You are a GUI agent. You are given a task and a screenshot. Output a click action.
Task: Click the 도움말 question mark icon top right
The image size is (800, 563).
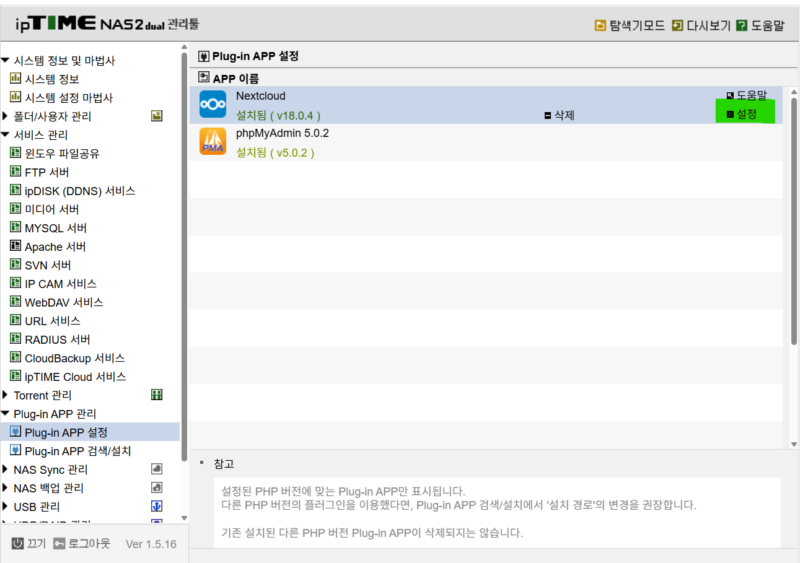(x=741, y=25)
